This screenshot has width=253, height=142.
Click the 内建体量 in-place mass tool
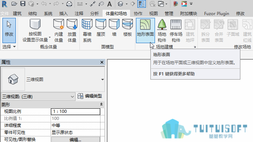59,31
